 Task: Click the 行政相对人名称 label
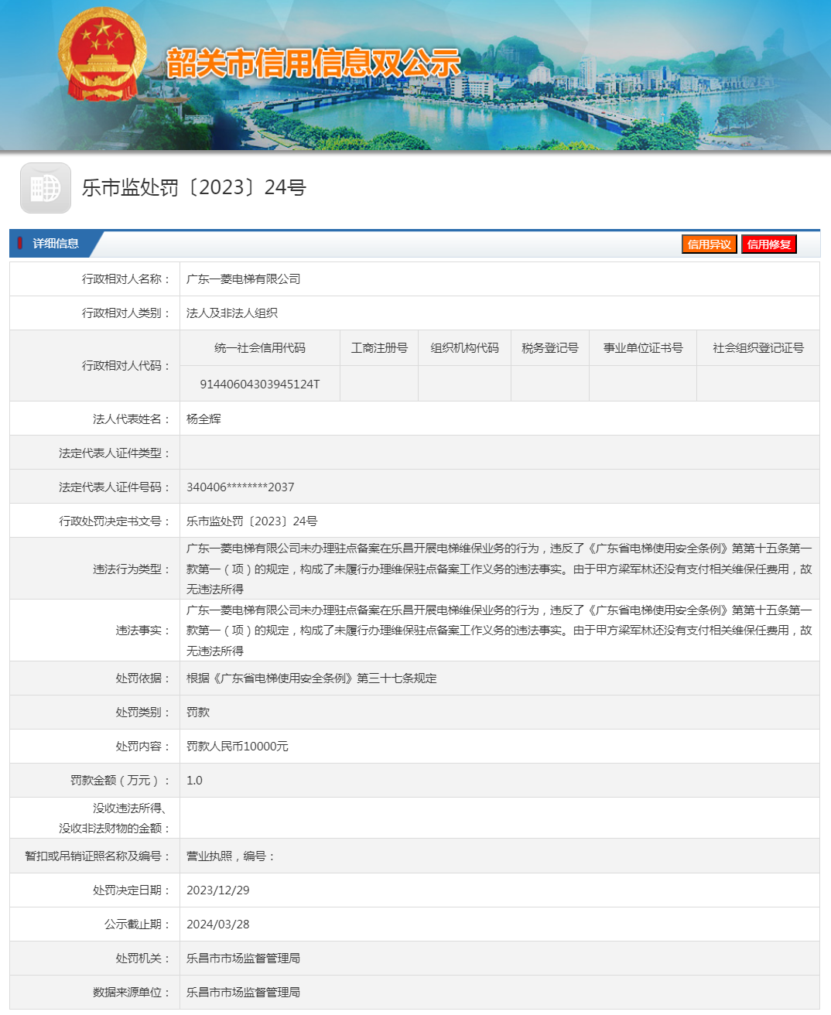pos(126,279)
